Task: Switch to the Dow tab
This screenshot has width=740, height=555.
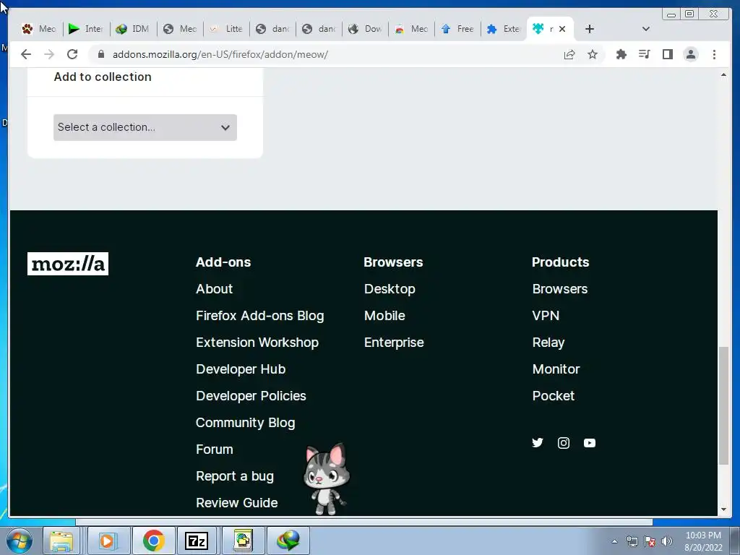Action: pos(365,29)
